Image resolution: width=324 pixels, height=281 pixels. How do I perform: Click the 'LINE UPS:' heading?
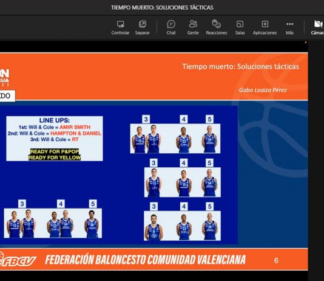click(55, 120)
